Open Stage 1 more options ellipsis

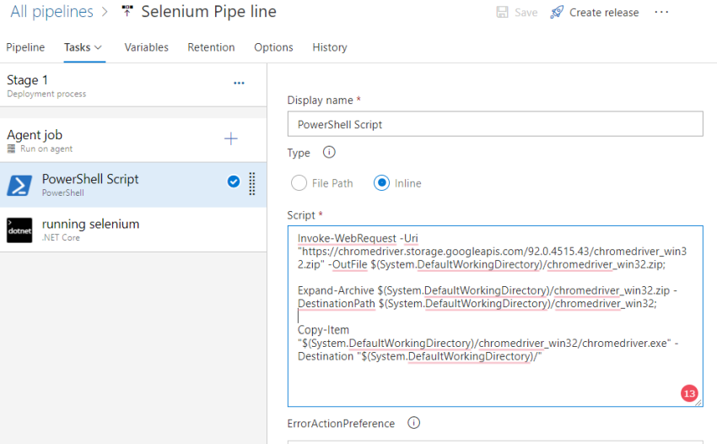coord(239,83)
